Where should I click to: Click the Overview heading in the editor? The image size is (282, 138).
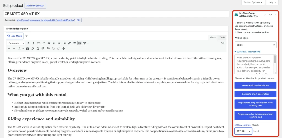point(17,70)
